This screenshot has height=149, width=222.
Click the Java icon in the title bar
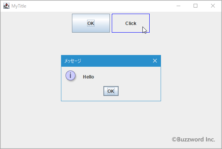click(x=6, y=6)
